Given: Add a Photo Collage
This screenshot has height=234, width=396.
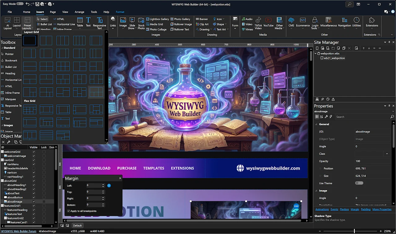Looking at the screenshot, I should 156,29.
